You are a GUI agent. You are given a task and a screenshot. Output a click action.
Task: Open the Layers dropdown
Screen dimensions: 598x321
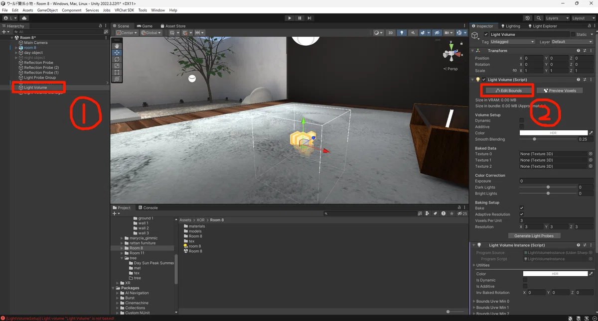pyautogui.click(x=557, y=18)
